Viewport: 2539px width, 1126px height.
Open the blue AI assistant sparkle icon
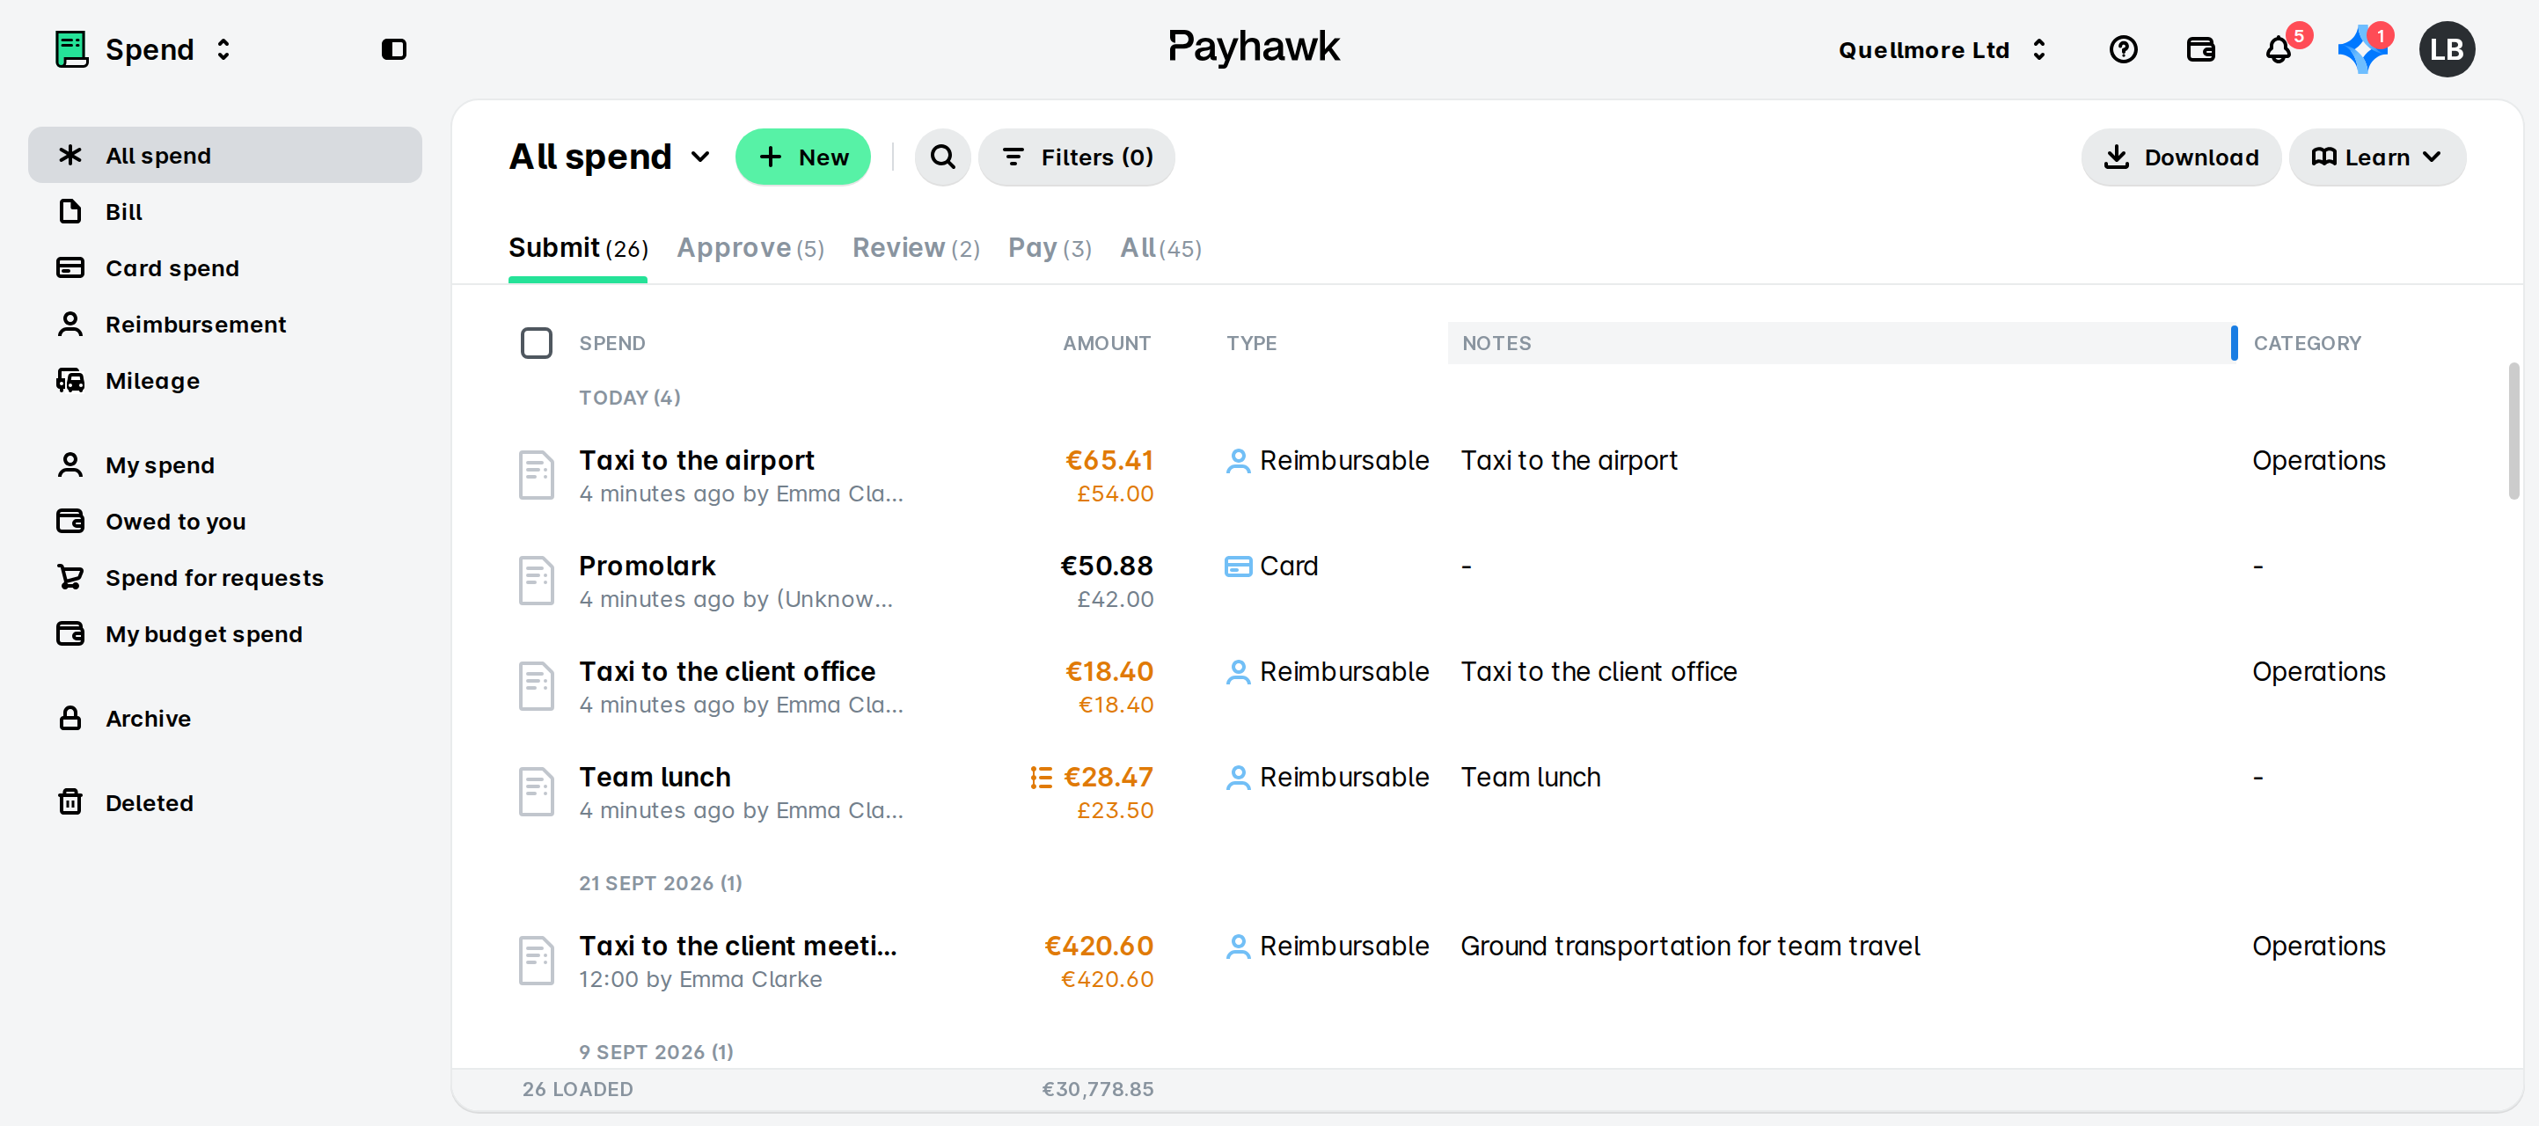[x=2361, y=49]
